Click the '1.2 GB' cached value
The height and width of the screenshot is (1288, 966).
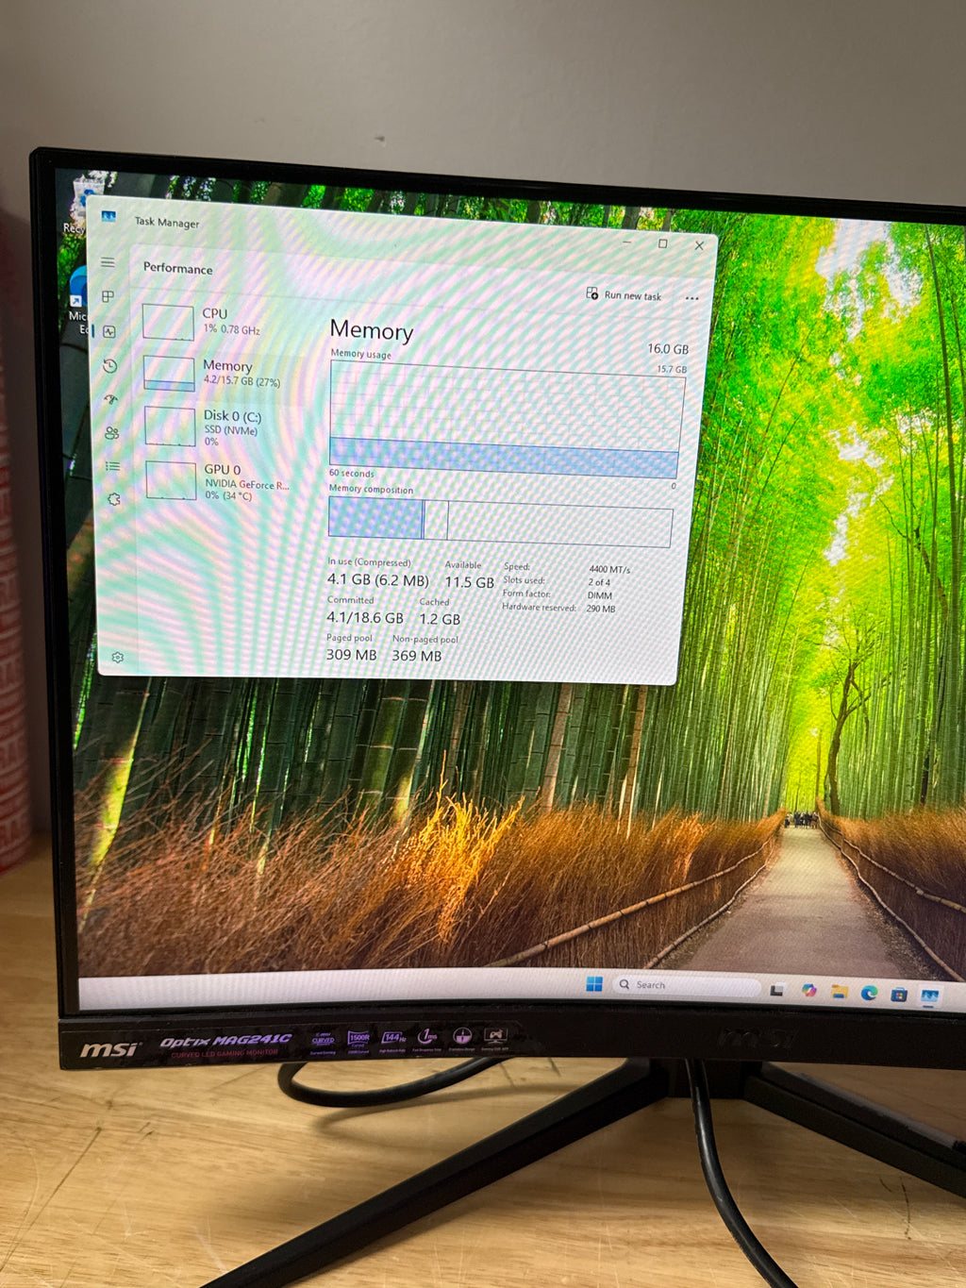click(x=440, y=619)
